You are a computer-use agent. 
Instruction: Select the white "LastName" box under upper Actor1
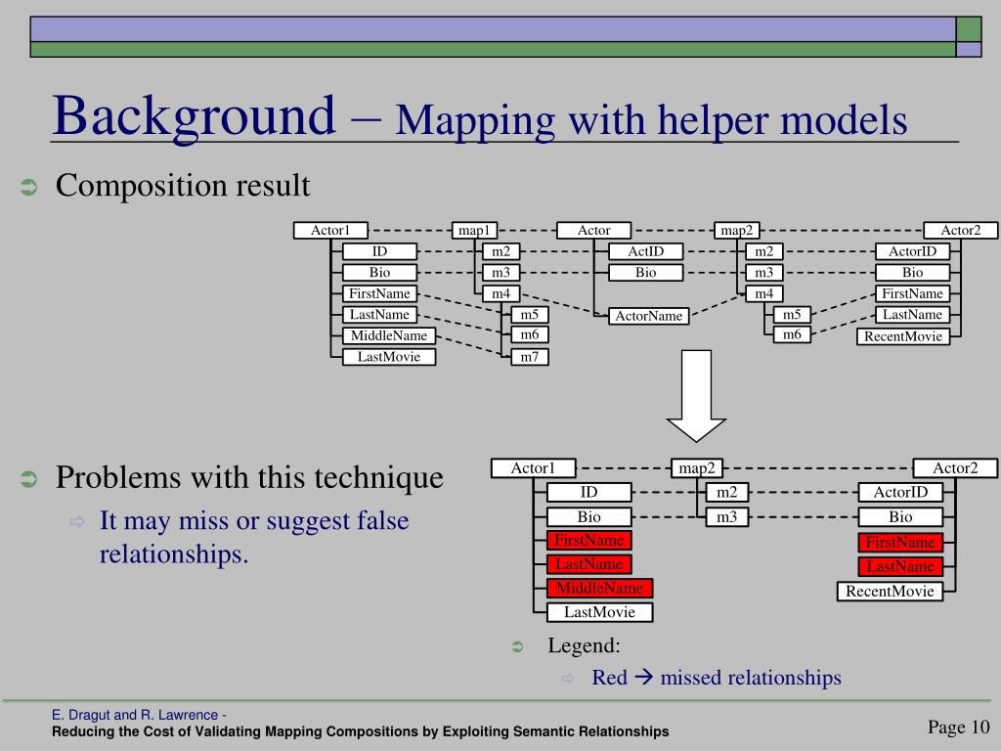(380, 315)
